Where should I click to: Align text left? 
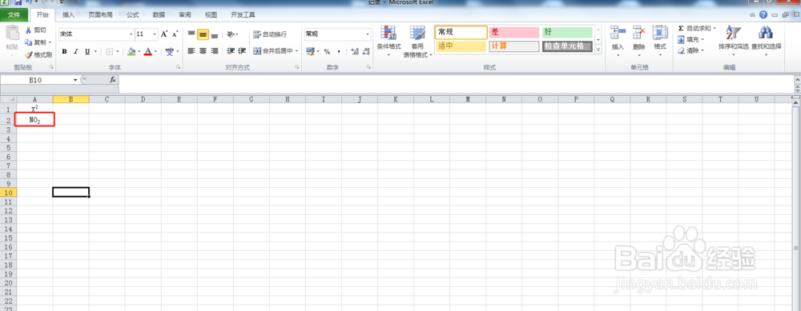(191, 51)
